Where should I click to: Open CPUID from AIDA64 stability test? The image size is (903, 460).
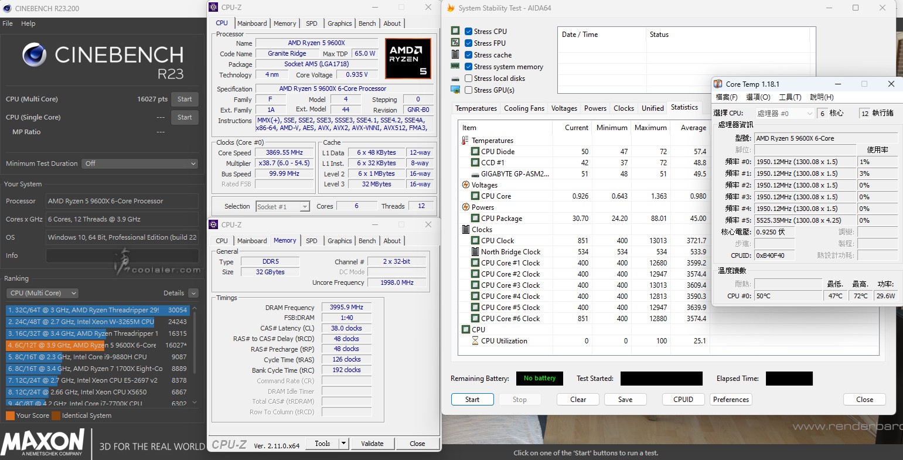tap(683, 400)
